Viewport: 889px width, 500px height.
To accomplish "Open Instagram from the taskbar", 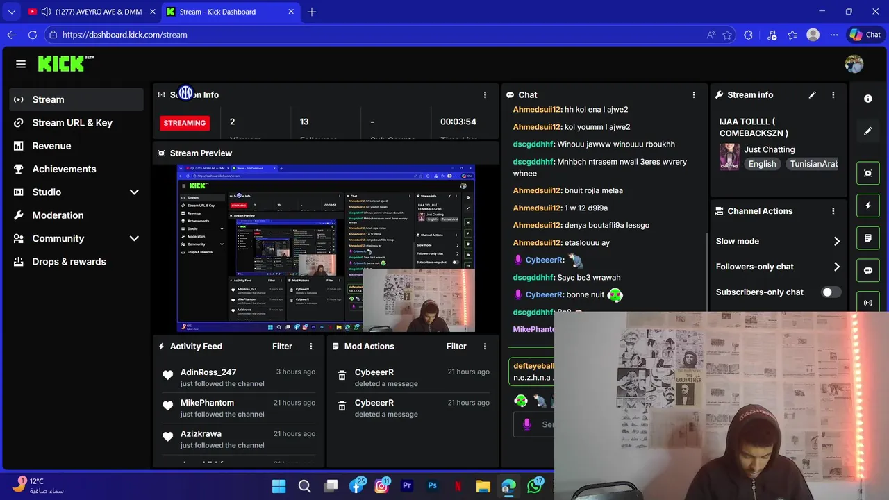I will click(381, 486).
